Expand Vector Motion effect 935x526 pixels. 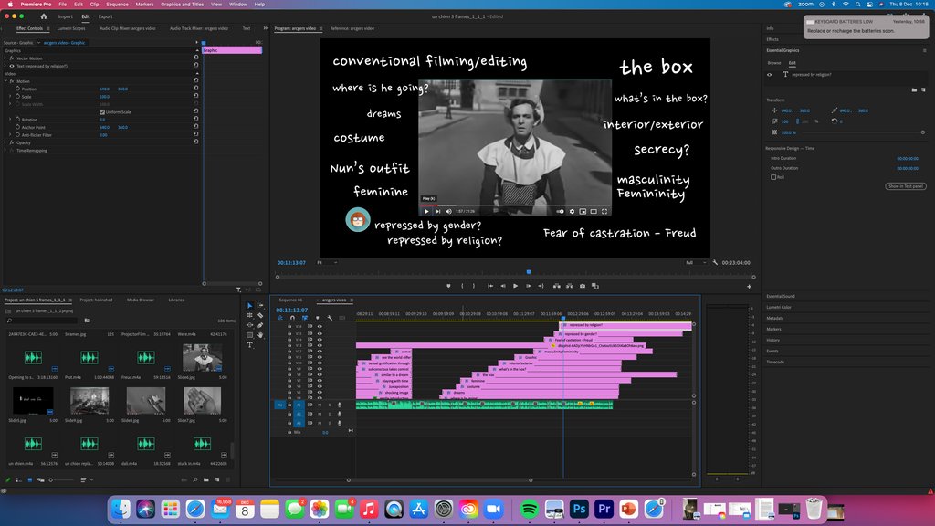[x=5, y=58]
